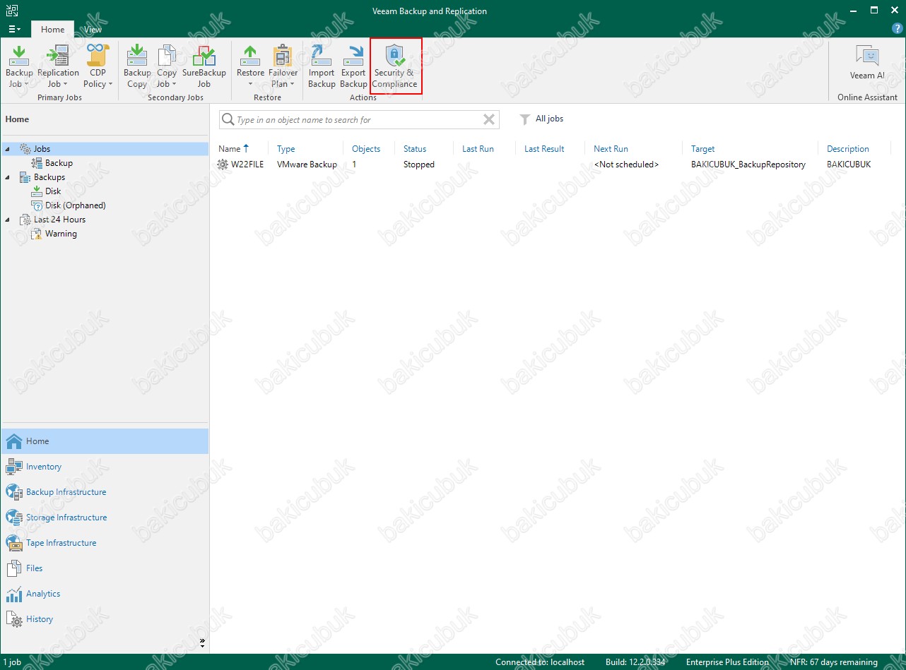Open the Copy Job ribbon button
Viewport: 906px width, 670px height.
click(x=167, y=67)
